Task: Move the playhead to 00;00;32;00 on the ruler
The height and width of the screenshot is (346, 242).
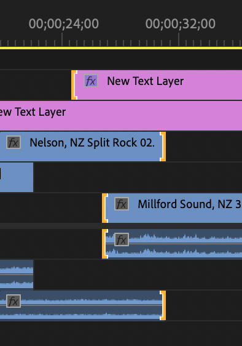Action: (x=179, y=40)
